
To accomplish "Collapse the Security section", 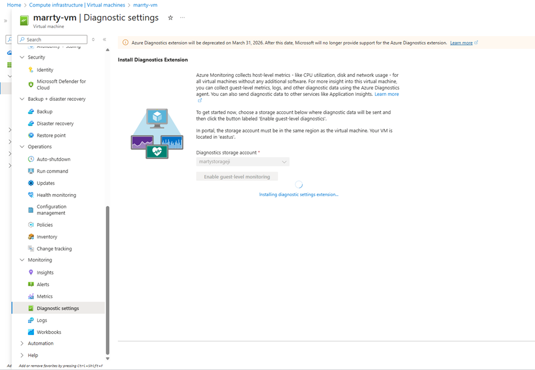I will pos(22,57).
